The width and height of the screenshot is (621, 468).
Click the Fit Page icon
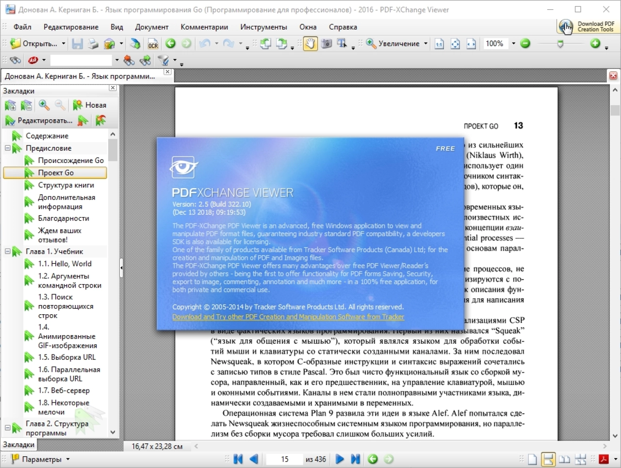pos(455,44)
